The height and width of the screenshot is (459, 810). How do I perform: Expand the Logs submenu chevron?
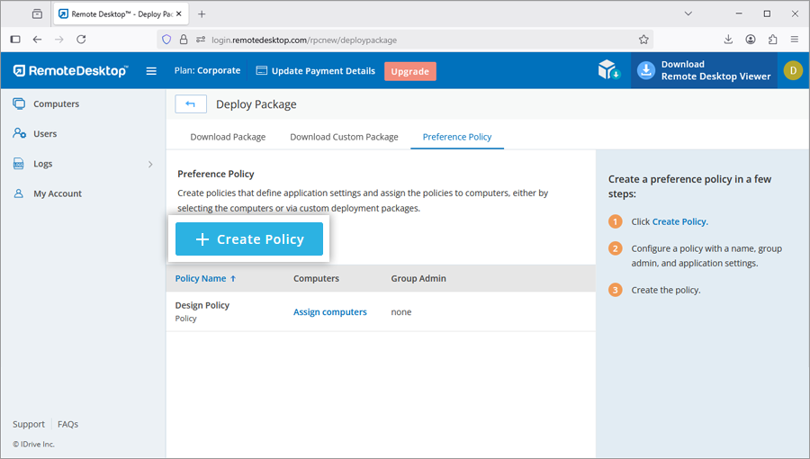(x=150, y=164)
